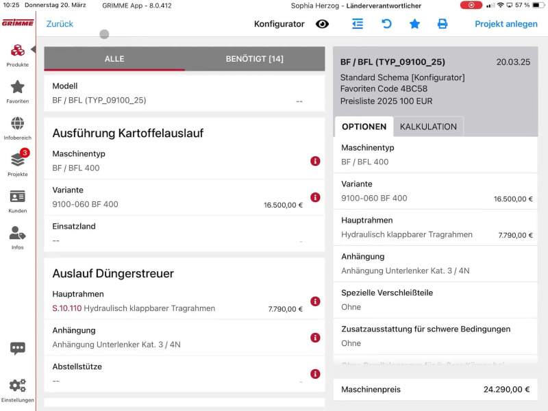Select the OPTIONEN tab
Image resolution: width=548 pixels, height=411 pixels.
(364, 127)
